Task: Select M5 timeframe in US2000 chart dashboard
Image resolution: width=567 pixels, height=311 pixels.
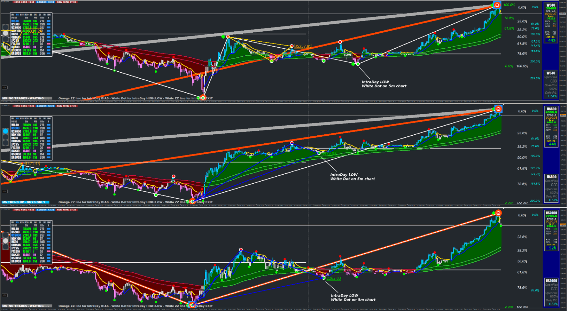Action: click(17, 222)
